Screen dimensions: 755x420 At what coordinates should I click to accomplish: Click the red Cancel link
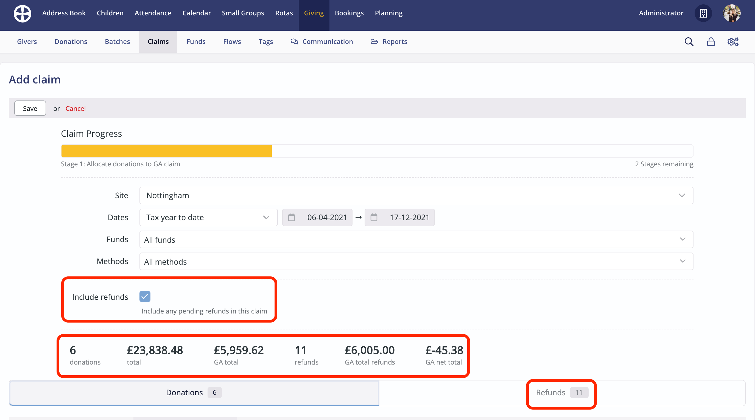click(x=75, y=108)
